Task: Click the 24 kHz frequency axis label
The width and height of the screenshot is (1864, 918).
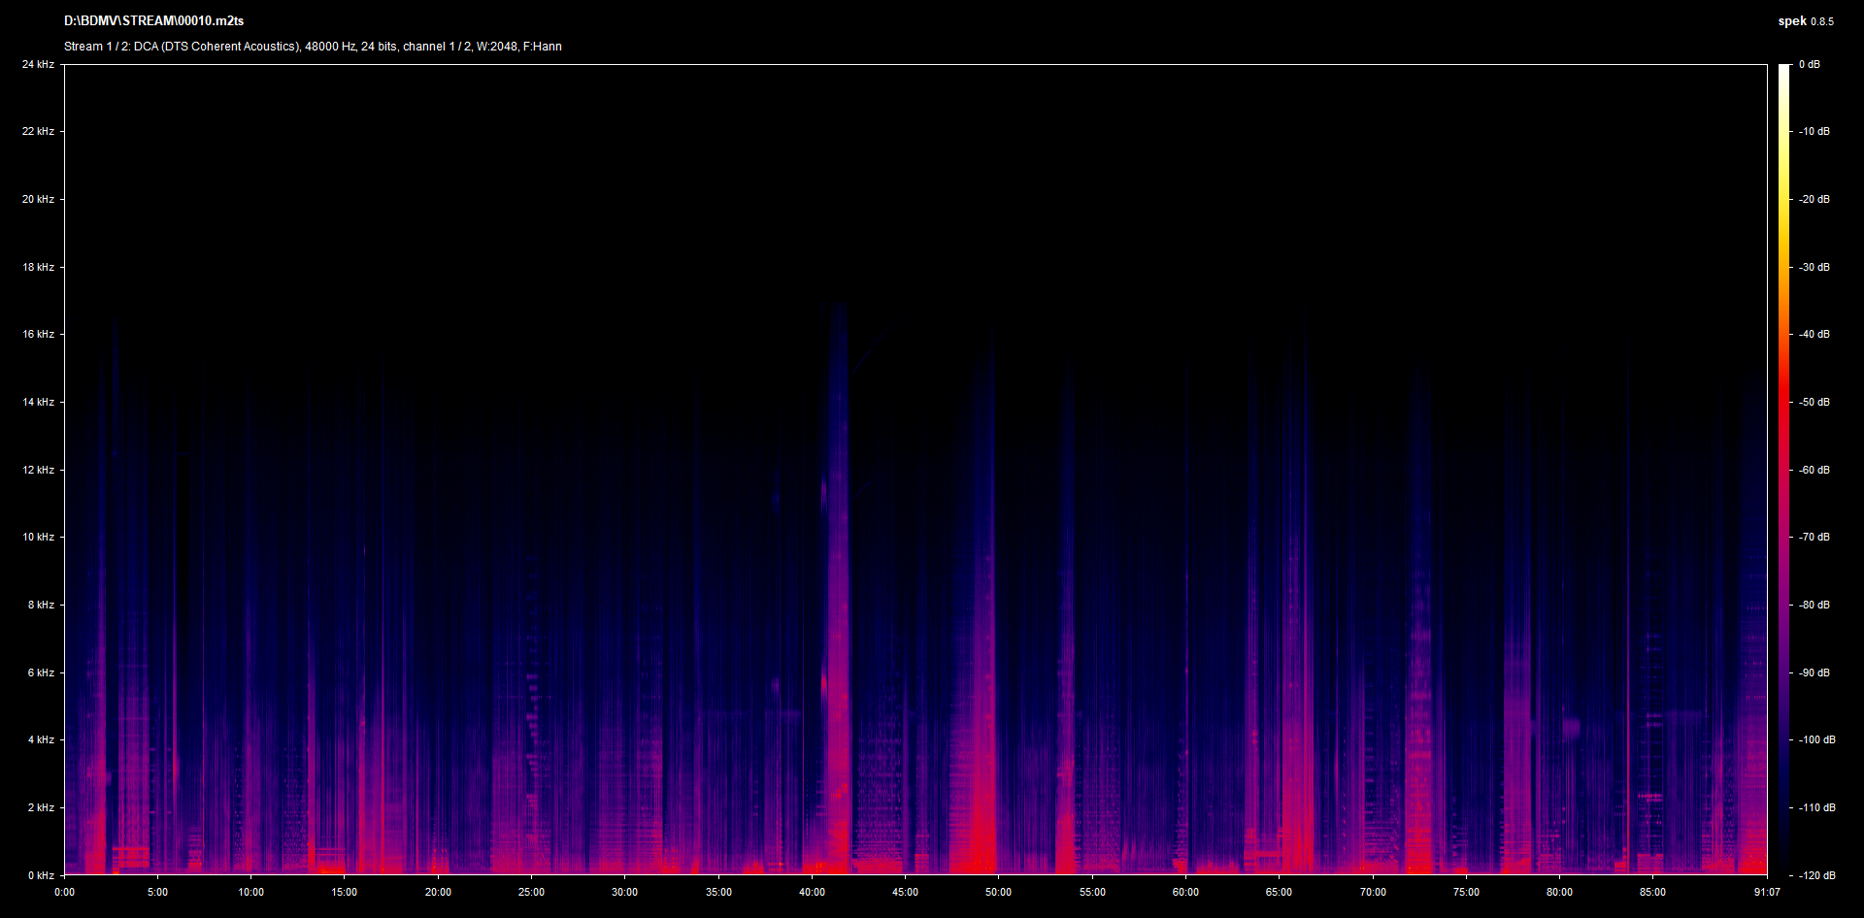Action: point(39,65)
